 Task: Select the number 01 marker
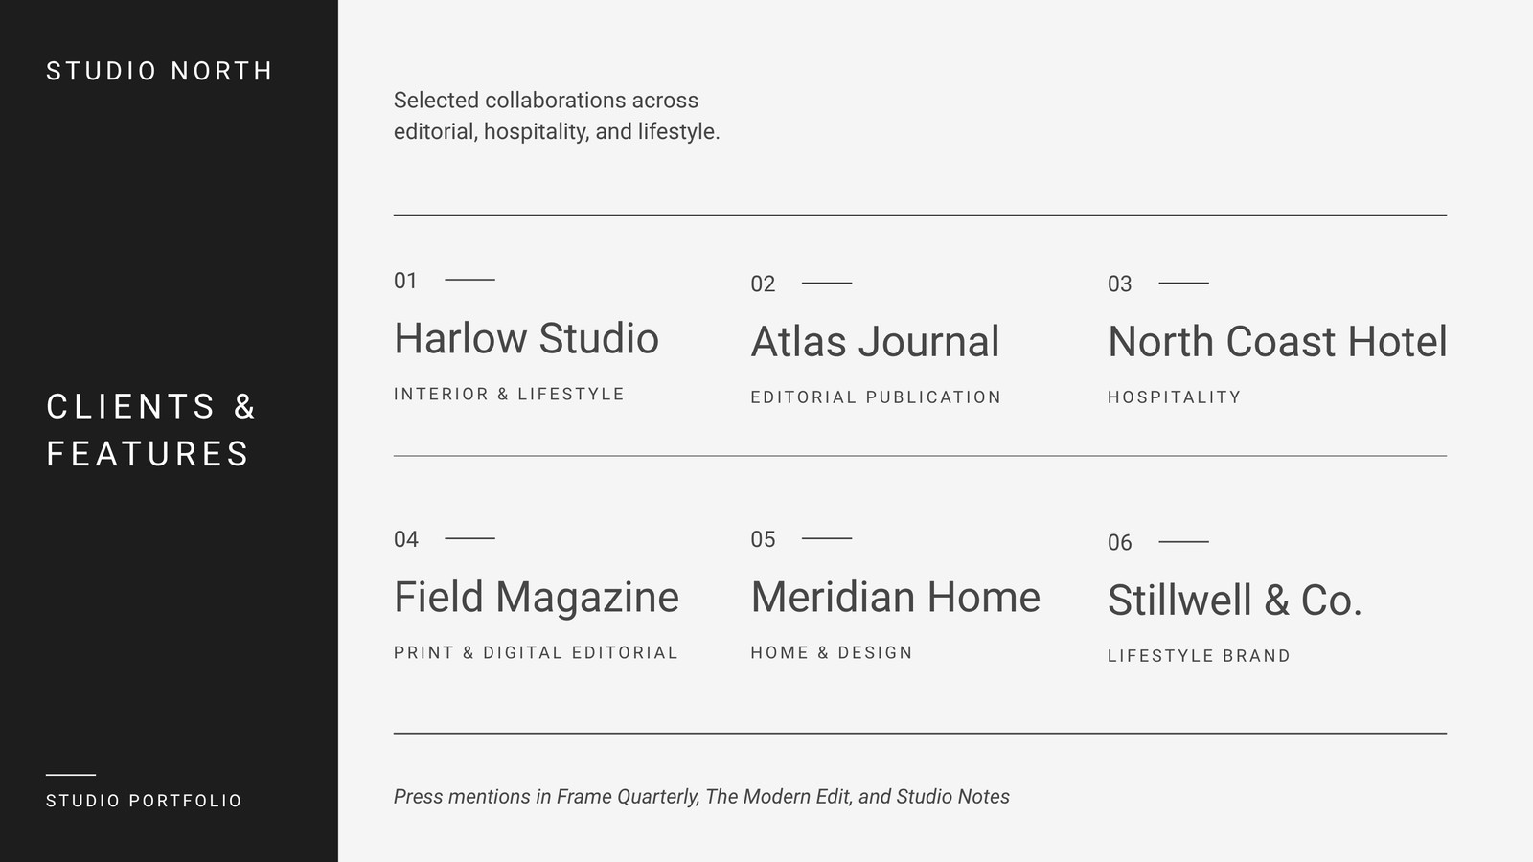tap(405, 281)
